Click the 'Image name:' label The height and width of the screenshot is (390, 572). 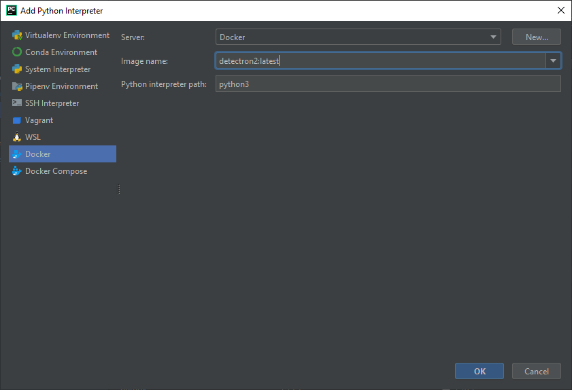144,61
